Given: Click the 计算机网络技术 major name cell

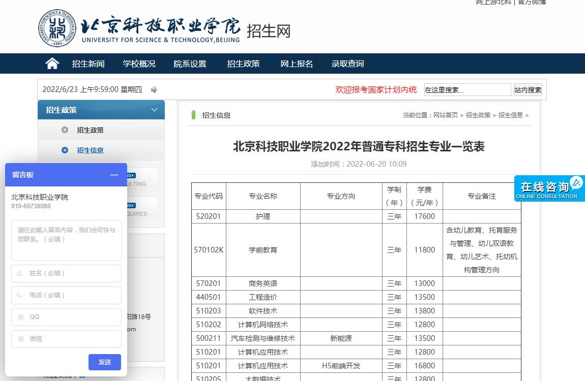Looking at the screenshot, I should pos(263,325).
